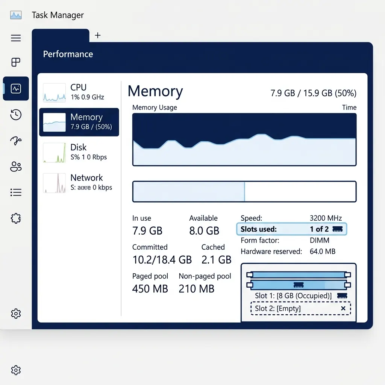Select the CPU performance item
This screenshot has height=385, width=385.
tap(79, 92)
